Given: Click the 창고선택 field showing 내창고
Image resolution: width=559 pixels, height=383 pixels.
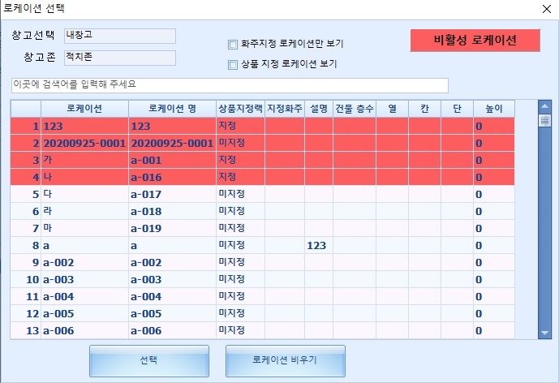Looking at the screenshot, I should tap(118, 36).
